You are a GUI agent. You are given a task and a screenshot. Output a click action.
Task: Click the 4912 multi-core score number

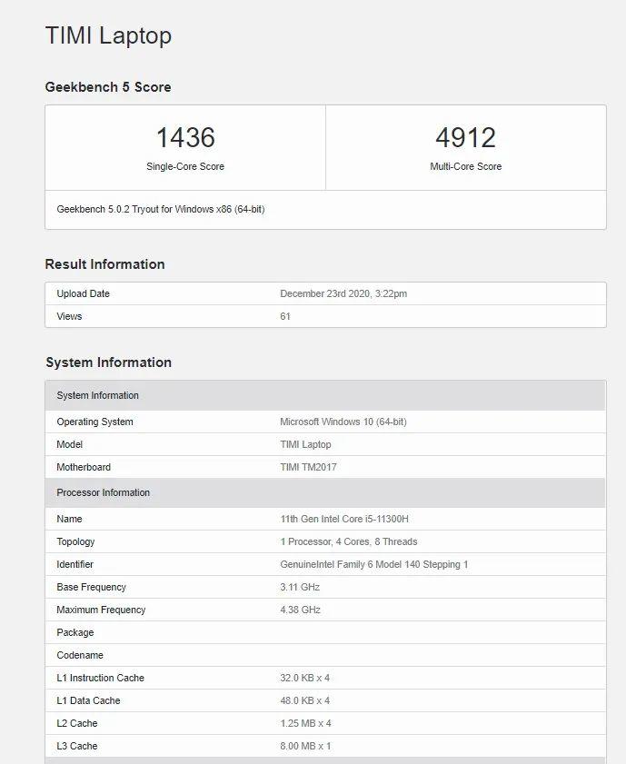(x=465, y=137)
